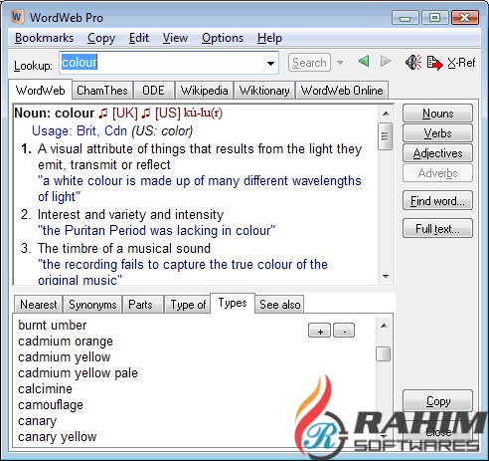Open the X-Ref cross-reference tool

pyautogui.click(x=461, y=63)
